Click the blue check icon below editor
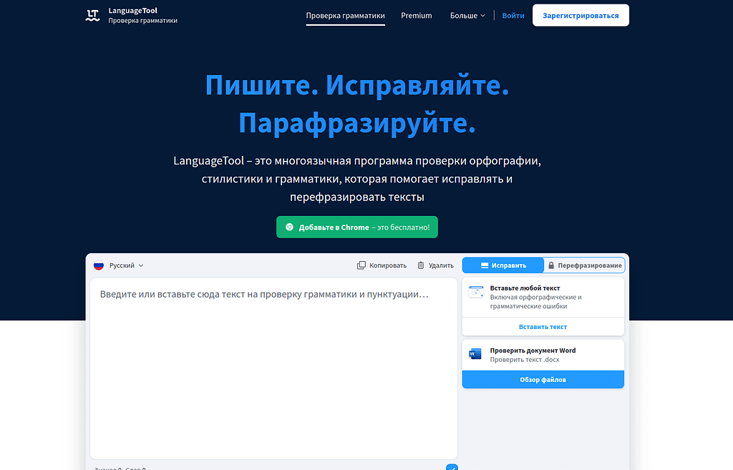Image resolution: width=733 pixels, height=470 pixels. pyautogui.click(x=452, y=467)
